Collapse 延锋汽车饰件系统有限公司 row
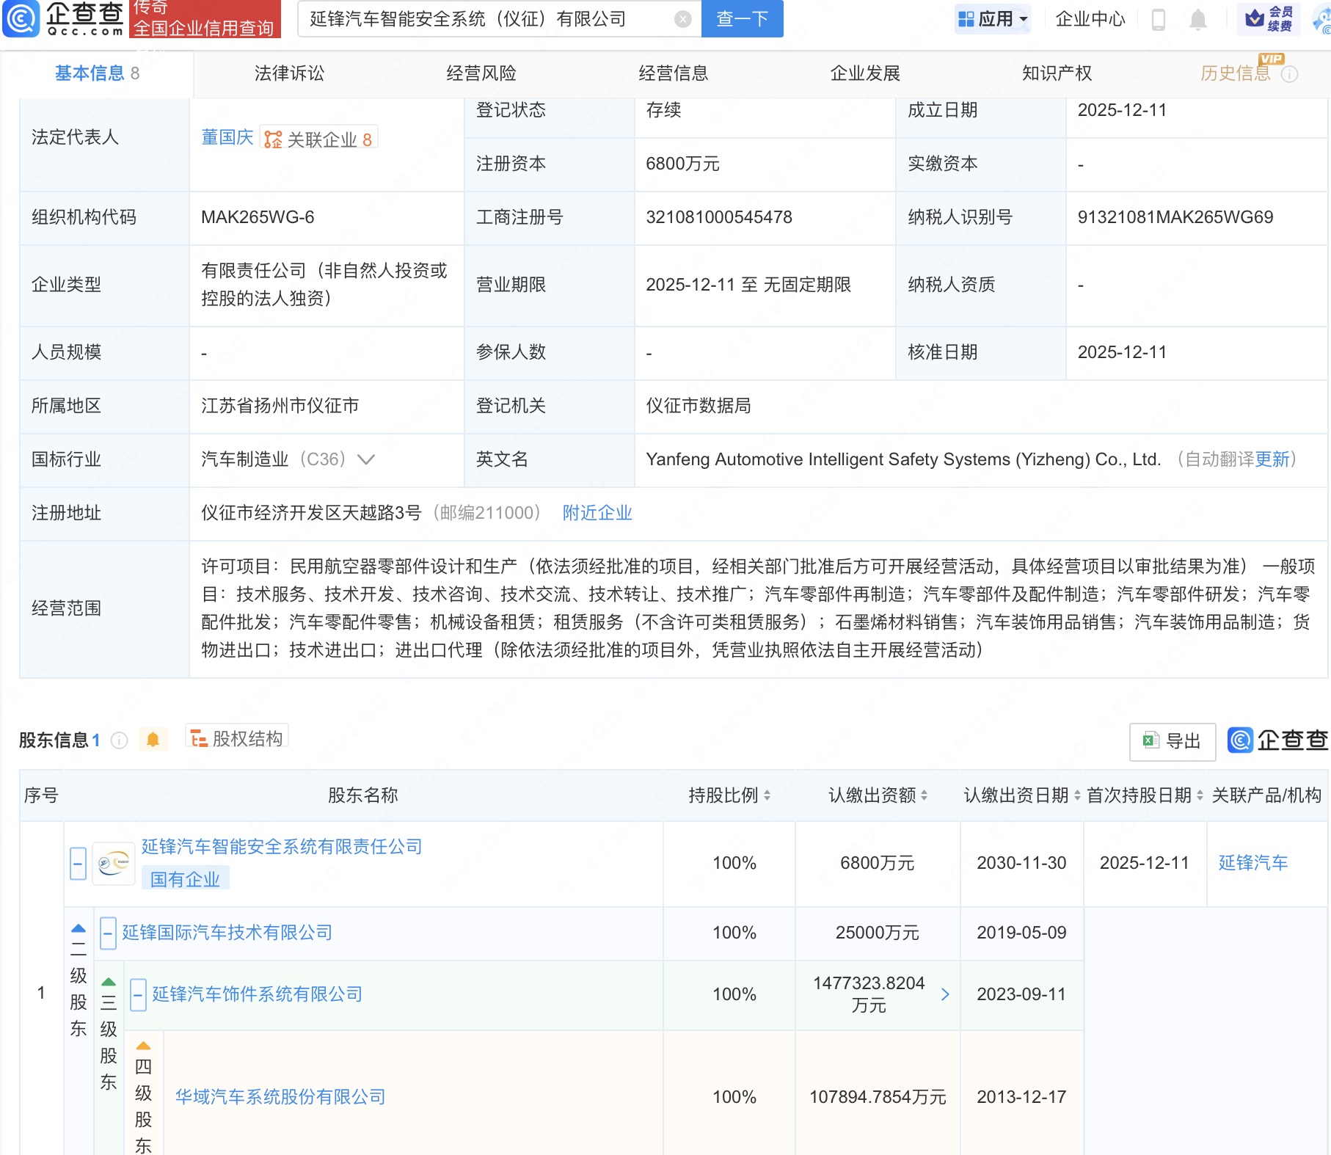The width and height of the screenshot is (1331, 1155). click(x=138, y=995)
